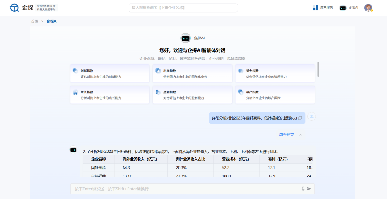Copy the user question message
This screenshot has height=199, width=387.
[300, 118]
